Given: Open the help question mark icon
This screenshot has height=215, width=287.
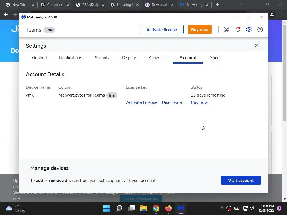Looking at the screenshot, I should click(x=260, y=29).
